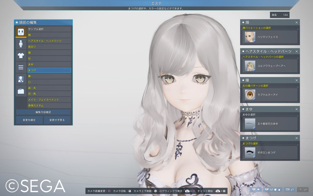This screenshot has width=313, height=196.
Task: Click 五十嵐梨花のまゆ item row
Action: pyautogui.click(x=270, y=124)
